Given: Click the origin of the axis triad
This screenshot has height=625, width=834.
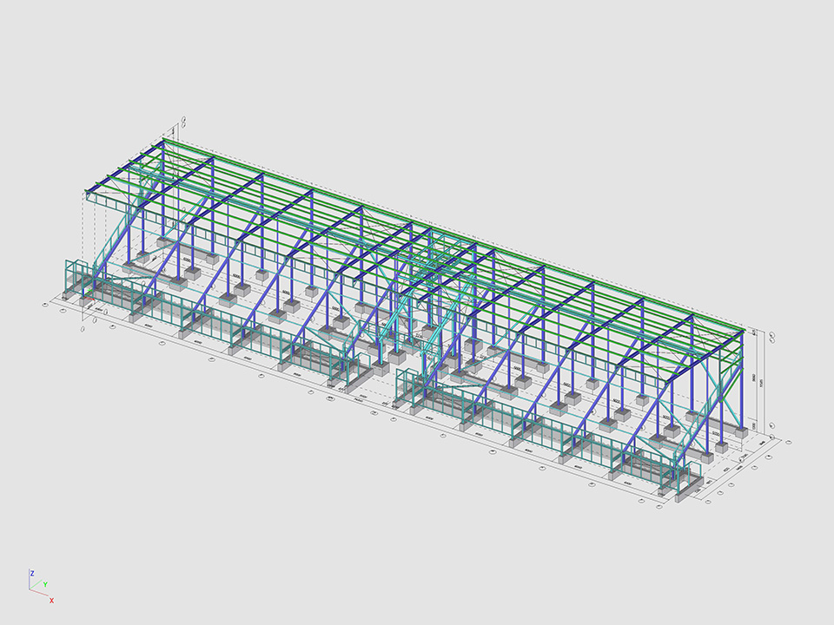Looking at the screenshot, I should click(x=31, y=589).
